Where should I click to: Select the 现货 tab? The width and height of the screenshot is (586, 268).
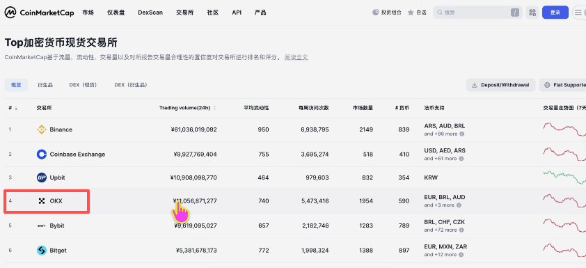point(16,85)
